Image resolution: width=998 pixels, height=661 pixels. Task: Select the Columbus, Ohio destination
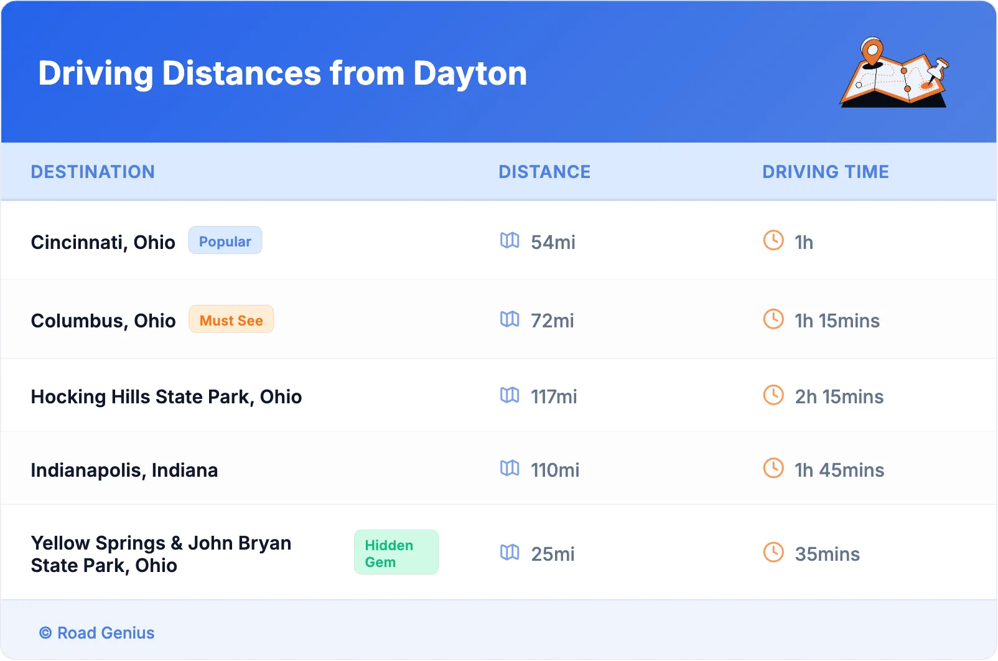[x=103, y=321]
